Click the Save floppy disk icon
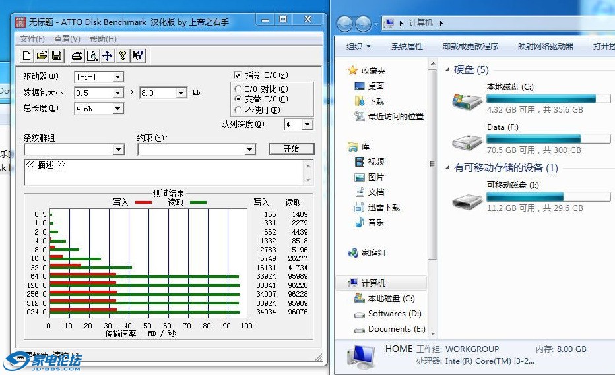Image resolution: width=615 pixels, height=375 pixels. click(x=57, y=55)
